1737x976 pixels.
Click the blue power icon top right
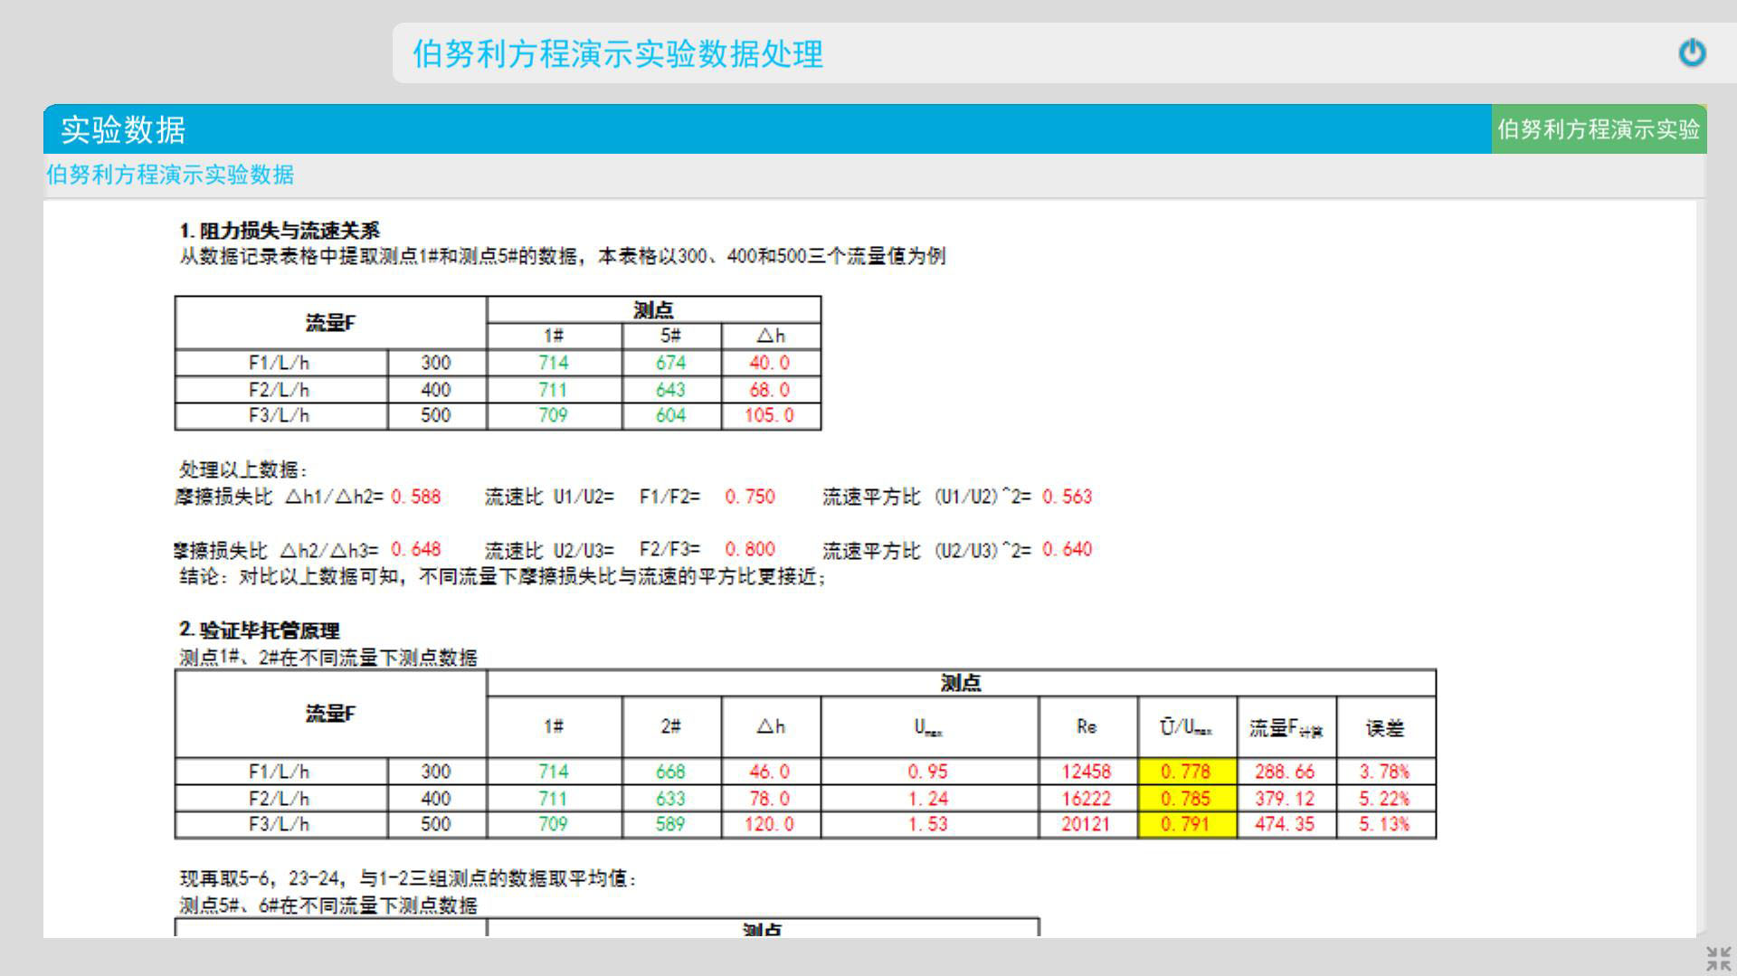[1691, 52]
